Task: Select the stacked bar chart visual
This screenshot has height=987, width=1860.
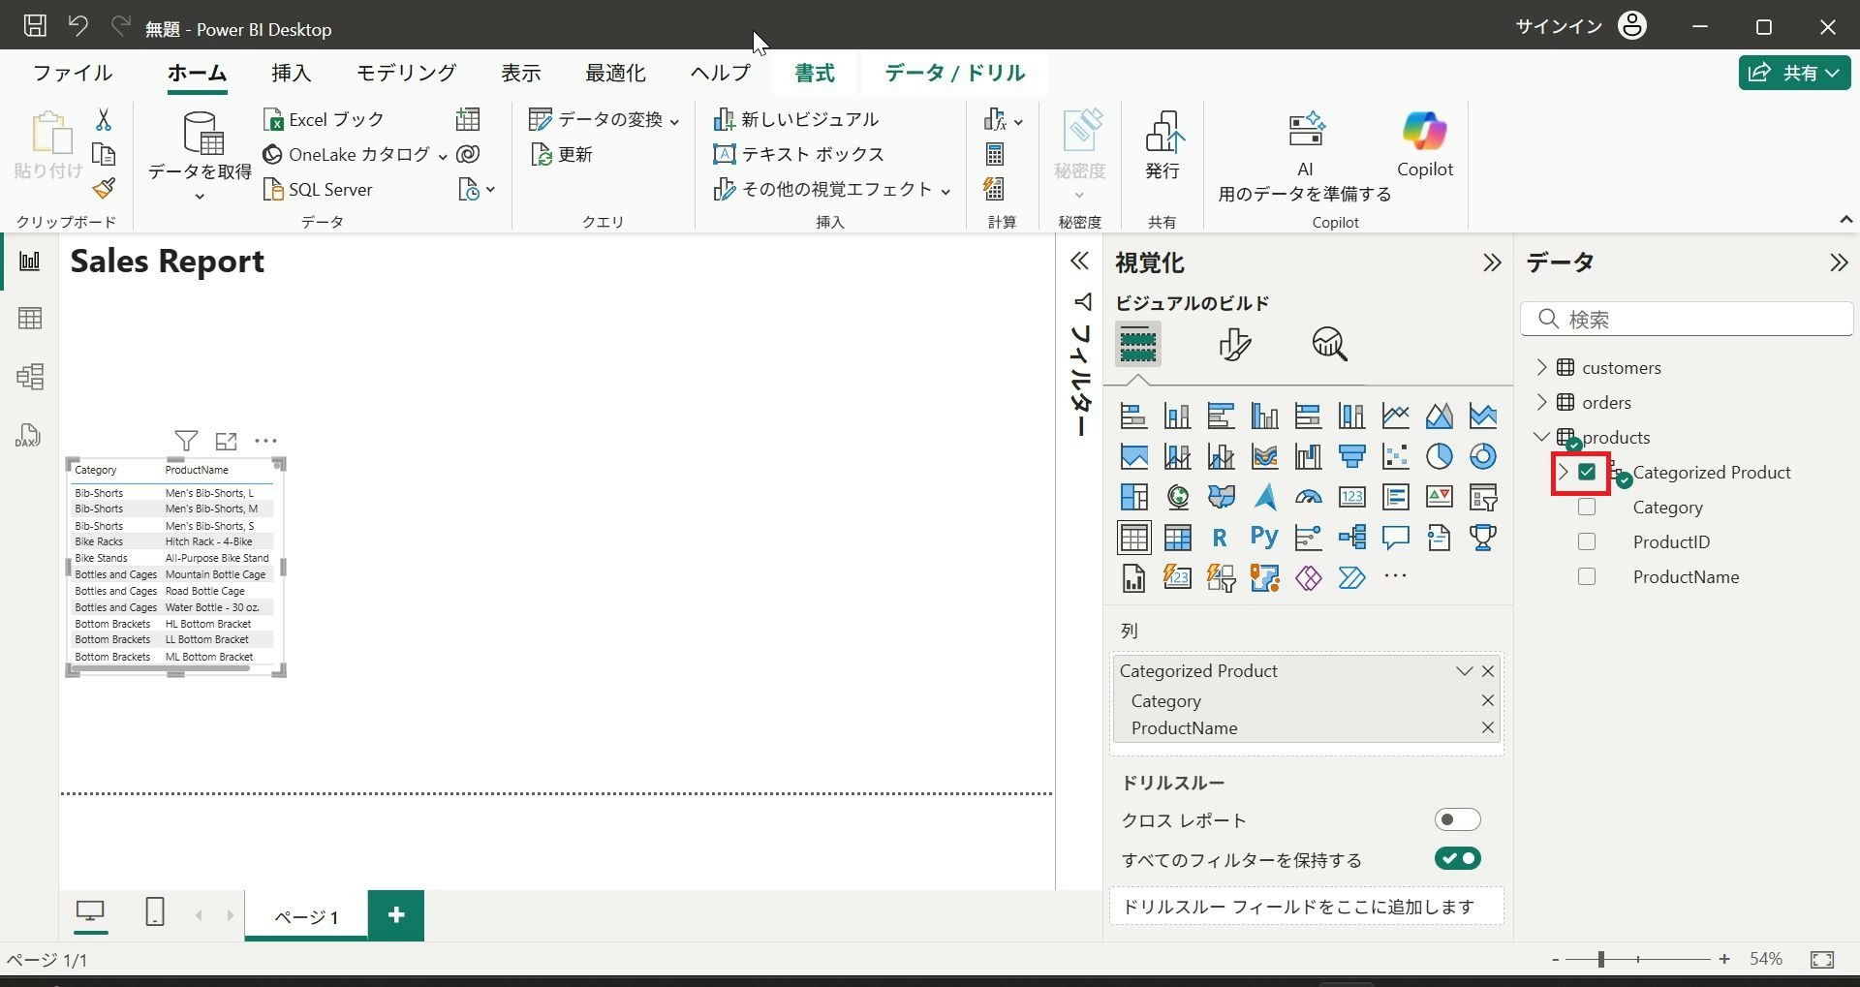Action: [1133, 416]
